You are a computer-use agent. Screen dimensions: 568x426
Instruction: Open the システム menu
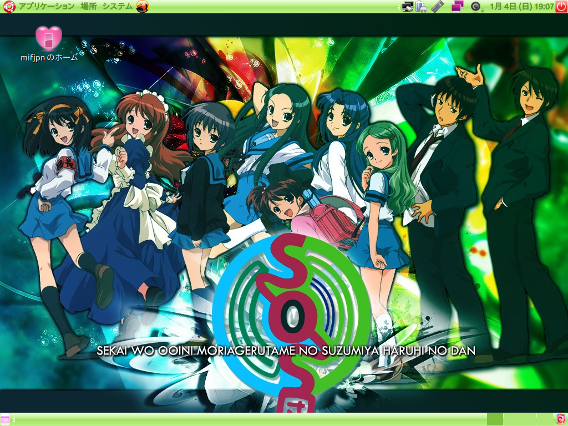pyautogui.click(x=118, y=6)
